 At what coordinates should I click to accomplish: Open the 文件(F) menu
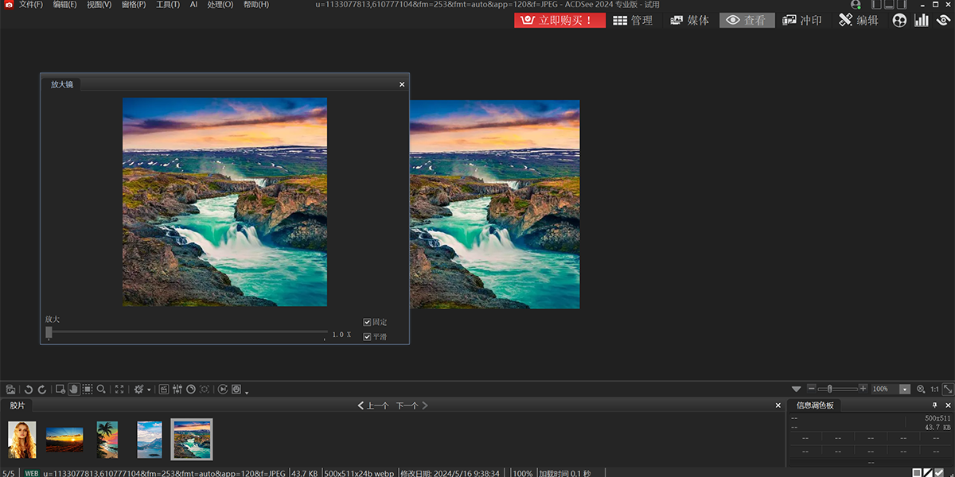click(31, 5)
